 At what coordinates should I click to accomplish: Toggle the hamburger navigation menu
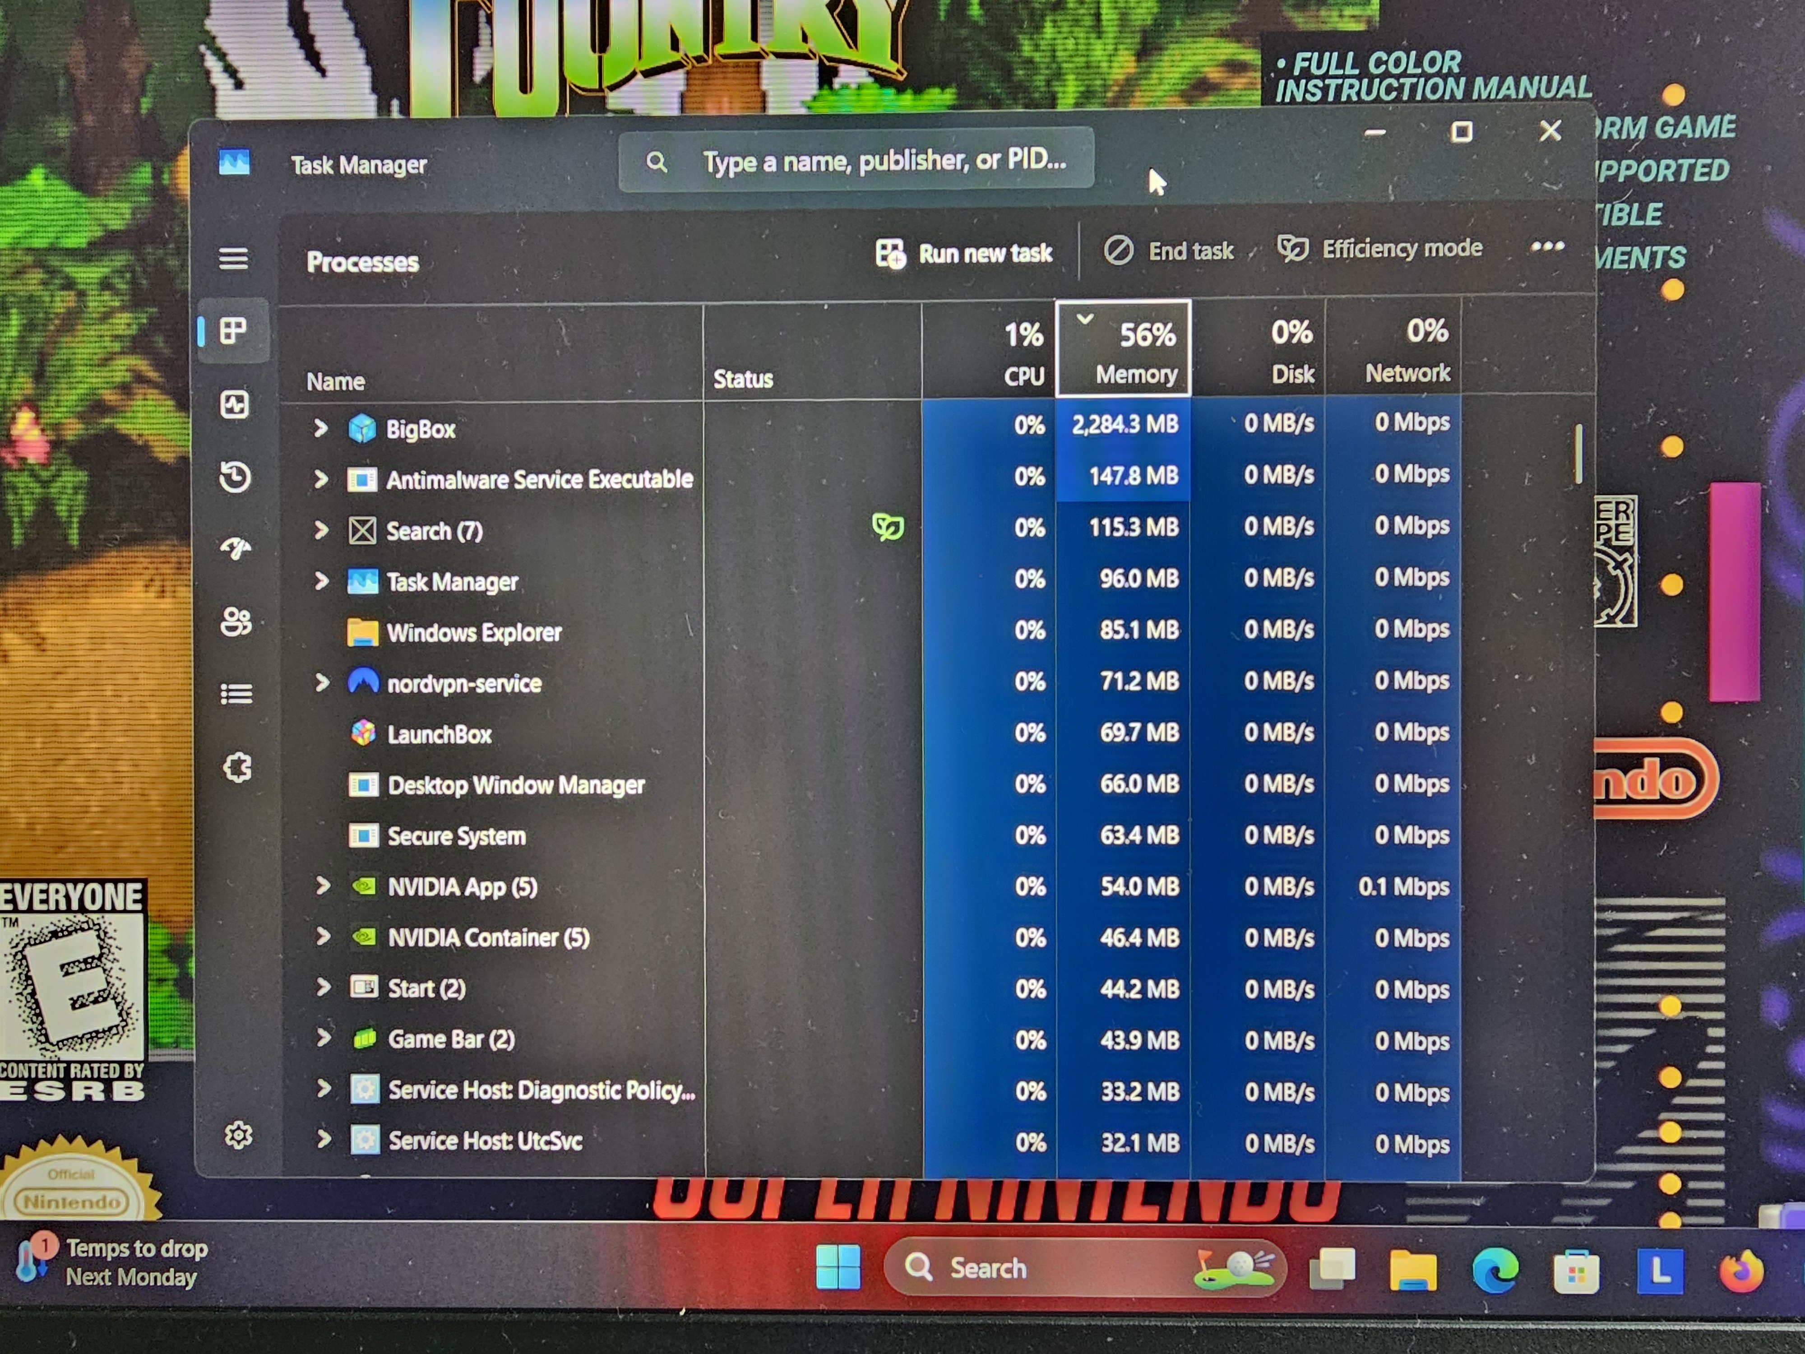[233, 259]
